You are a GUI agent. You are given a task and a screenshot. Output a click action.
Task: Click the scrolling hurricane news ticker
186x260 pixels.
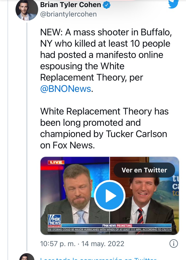pyautogui.click(x=110, y=230)
